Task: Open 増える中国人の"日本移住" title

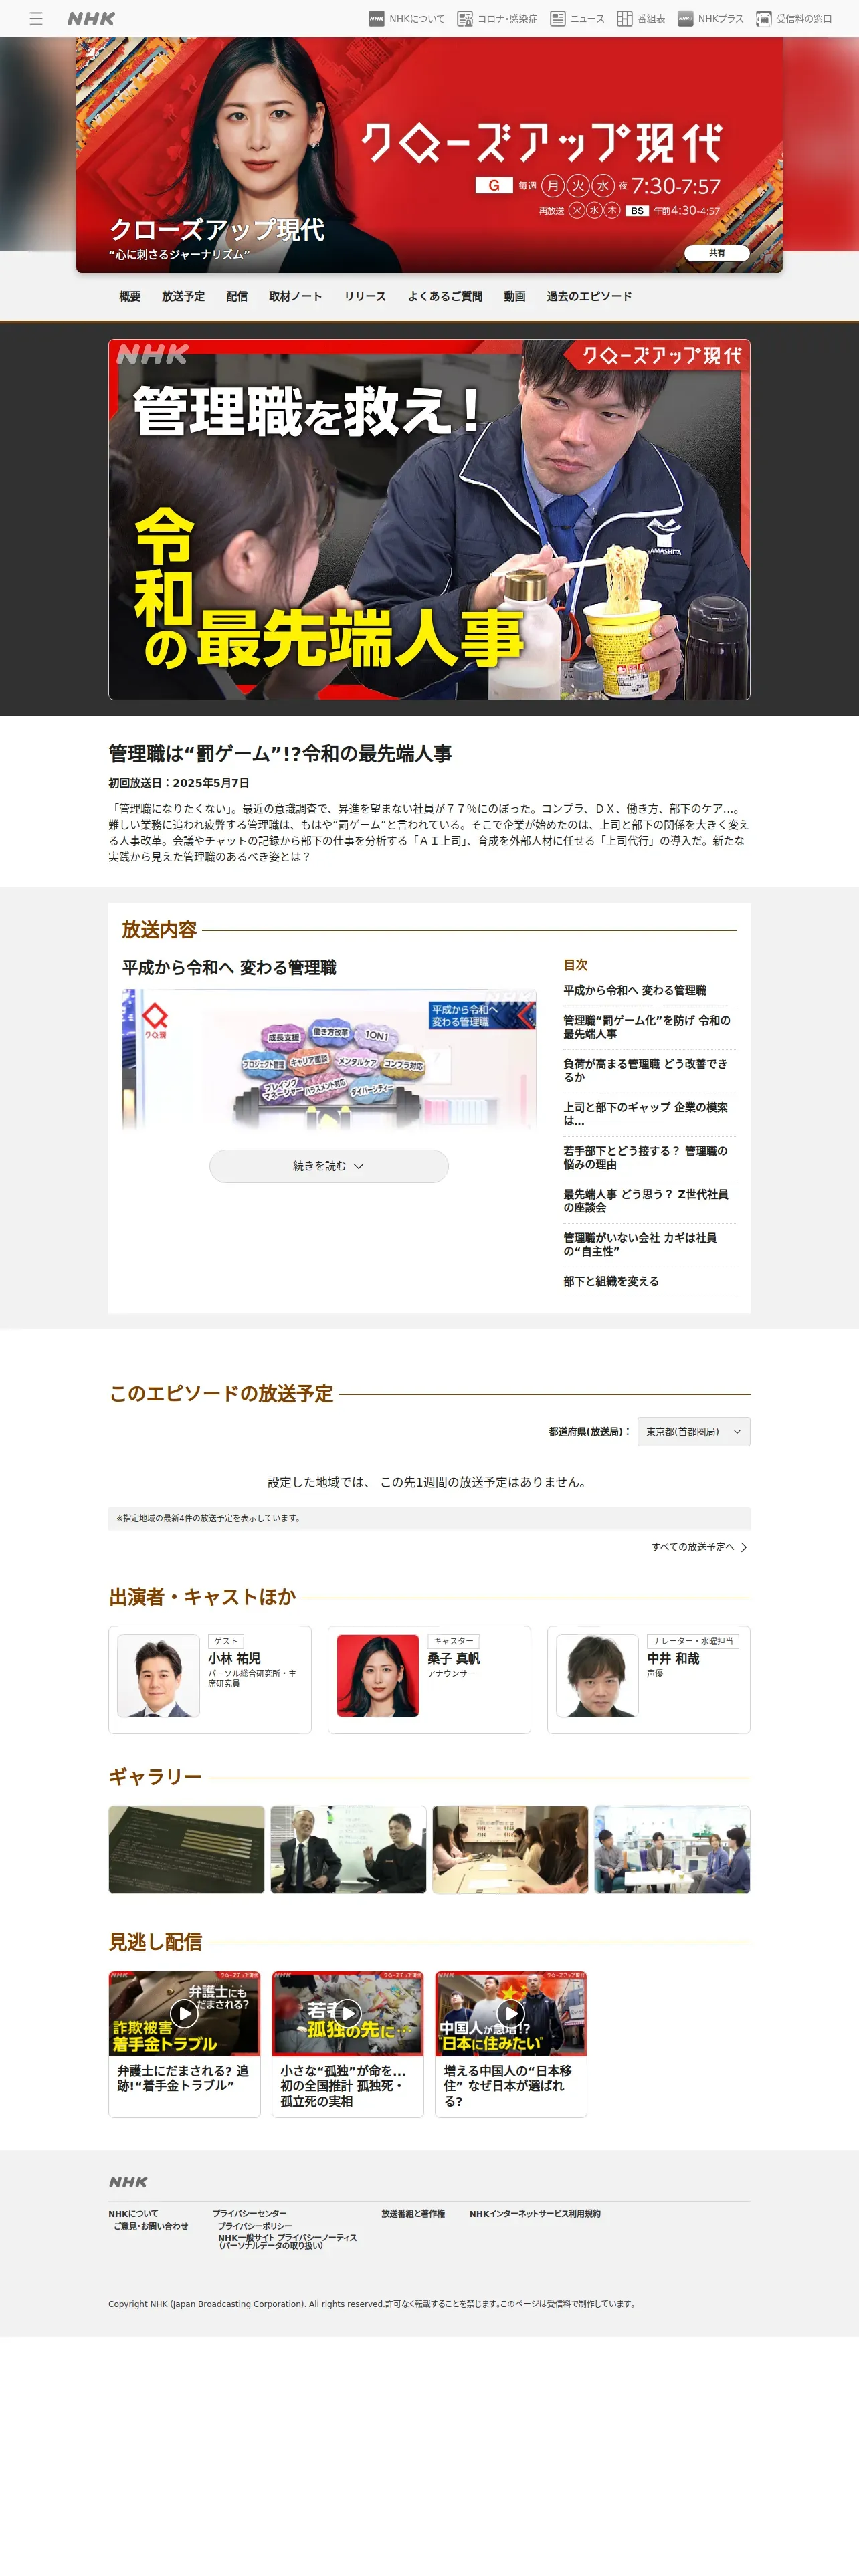Action: [x=508, y=2086]
